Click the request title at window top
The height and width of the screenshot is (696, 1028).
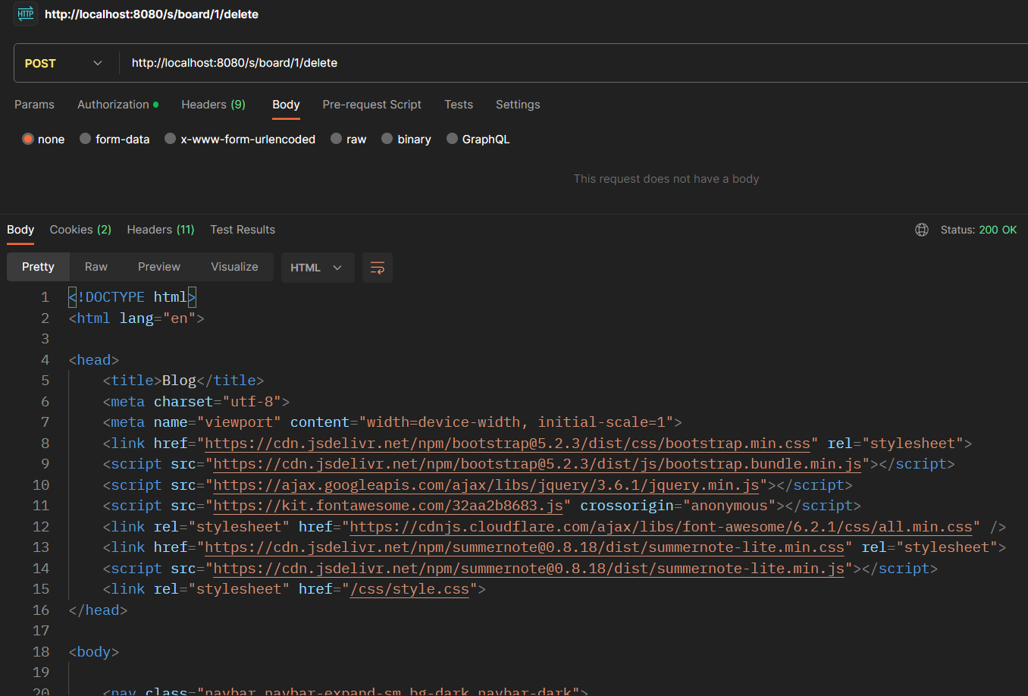pos(152,14)
